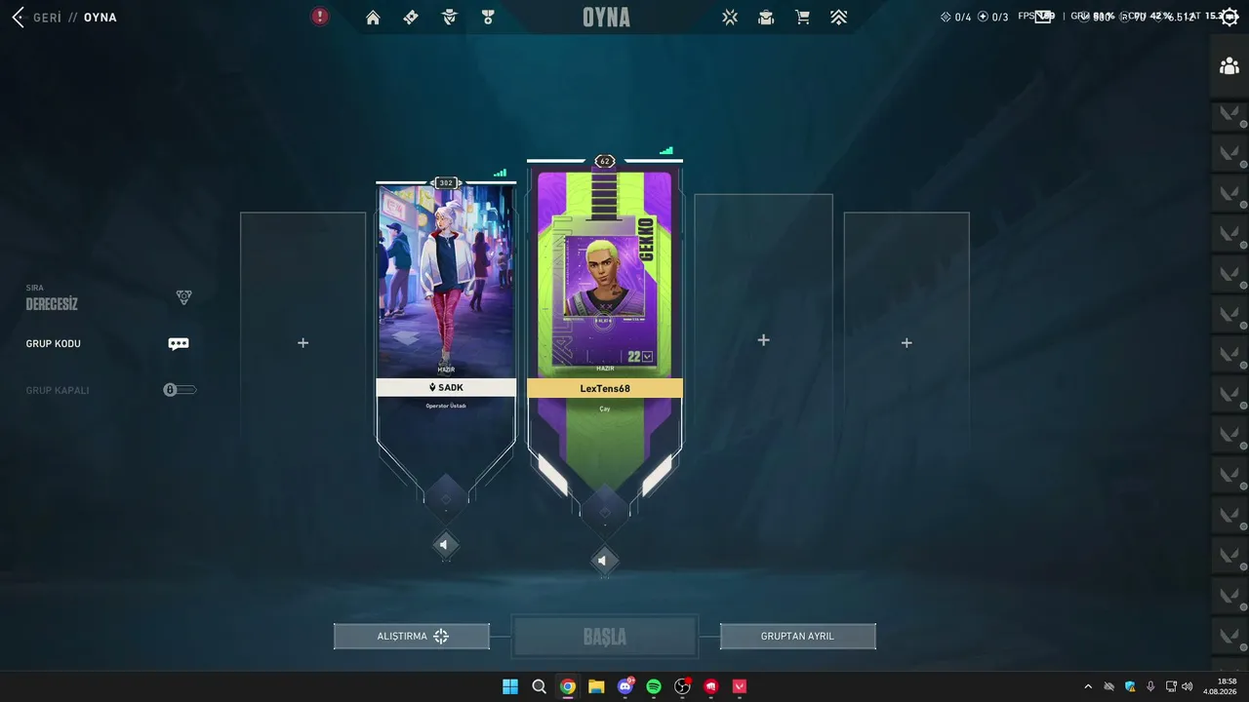Click GRUPTAN AYRIL to leave the party
Screen dimensions: 1249x702
[x=797, y=637]
